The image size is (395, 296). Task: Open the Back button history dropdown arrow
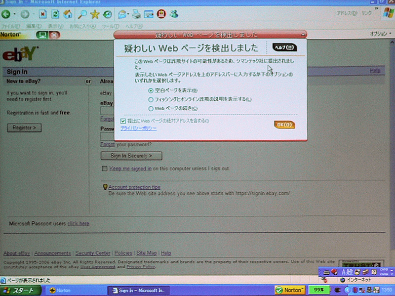click(14, 14)
